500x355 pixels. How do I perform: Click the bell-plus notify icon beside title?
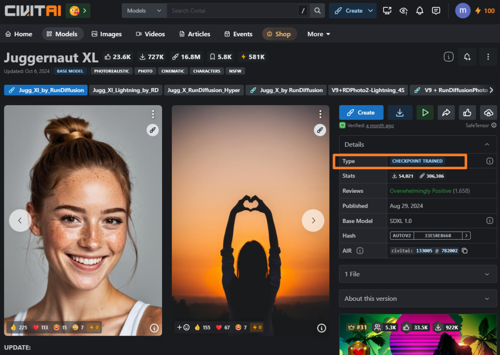pos(467,57)
